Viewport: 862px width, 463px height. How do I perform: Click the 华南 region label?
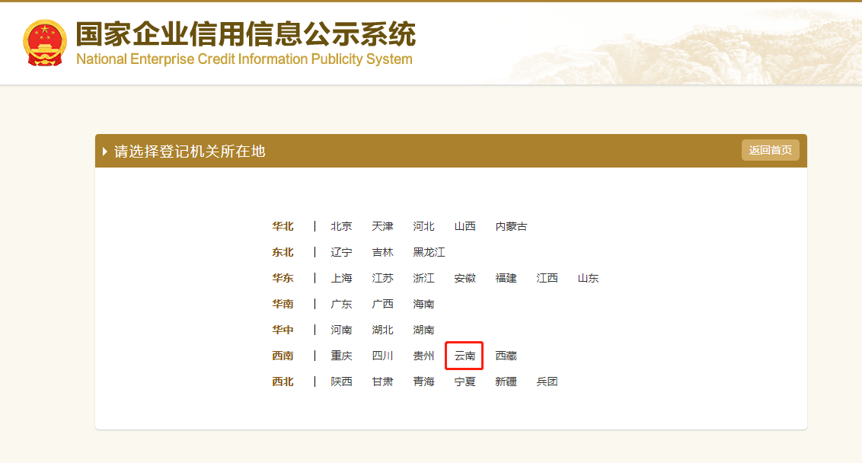[283, 304]
